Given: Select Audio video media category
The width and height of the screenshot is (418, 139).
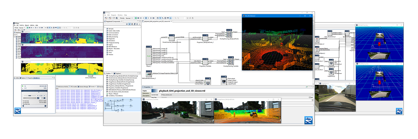Looking at the screenshot, I should pyautogui.click(x=113, y=31).
